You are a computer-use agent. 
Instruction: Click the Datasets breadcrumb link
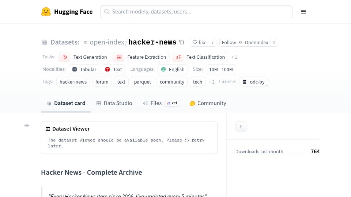(65, 42)
